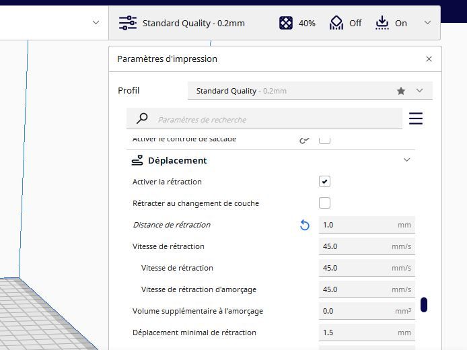Click the support Off icon
The height and width of the screenshot is (350, 467).
click(x=336, y=23)
